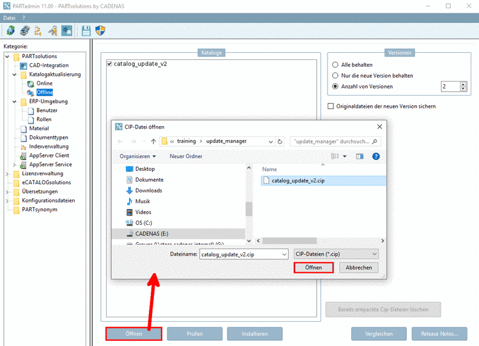Open the Dateiname combo box dropdown
Image resolution: width=479 pixels, height=346 pixels.
pos(284,254)
